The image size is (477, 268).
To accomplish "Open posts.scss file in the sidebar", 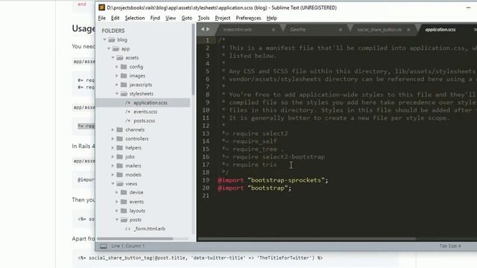I will pyautogui.click(x=144, y=121).
